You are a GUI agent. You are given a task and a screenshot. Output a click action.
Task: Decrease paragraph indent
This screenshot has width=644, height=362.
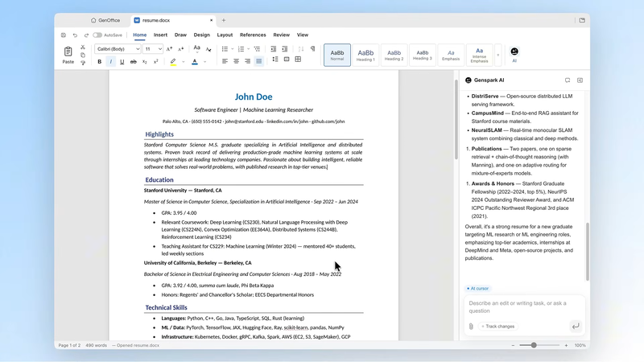point(273,49)
